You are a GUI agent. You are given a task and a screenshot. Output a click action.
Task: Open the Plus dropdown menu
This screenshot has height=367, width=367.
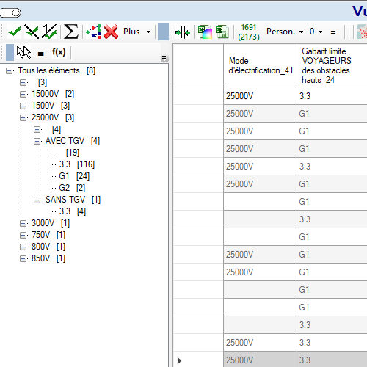coord(137,32)
